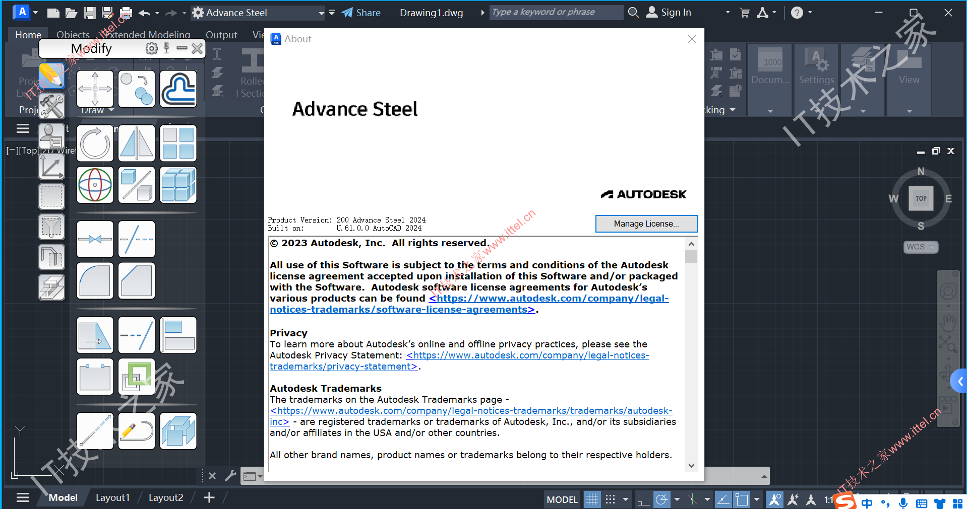The height and width of the screenshot is (509, 967).
Task: Plot the drawing with printer icon
Action: (x=126, y=13)
